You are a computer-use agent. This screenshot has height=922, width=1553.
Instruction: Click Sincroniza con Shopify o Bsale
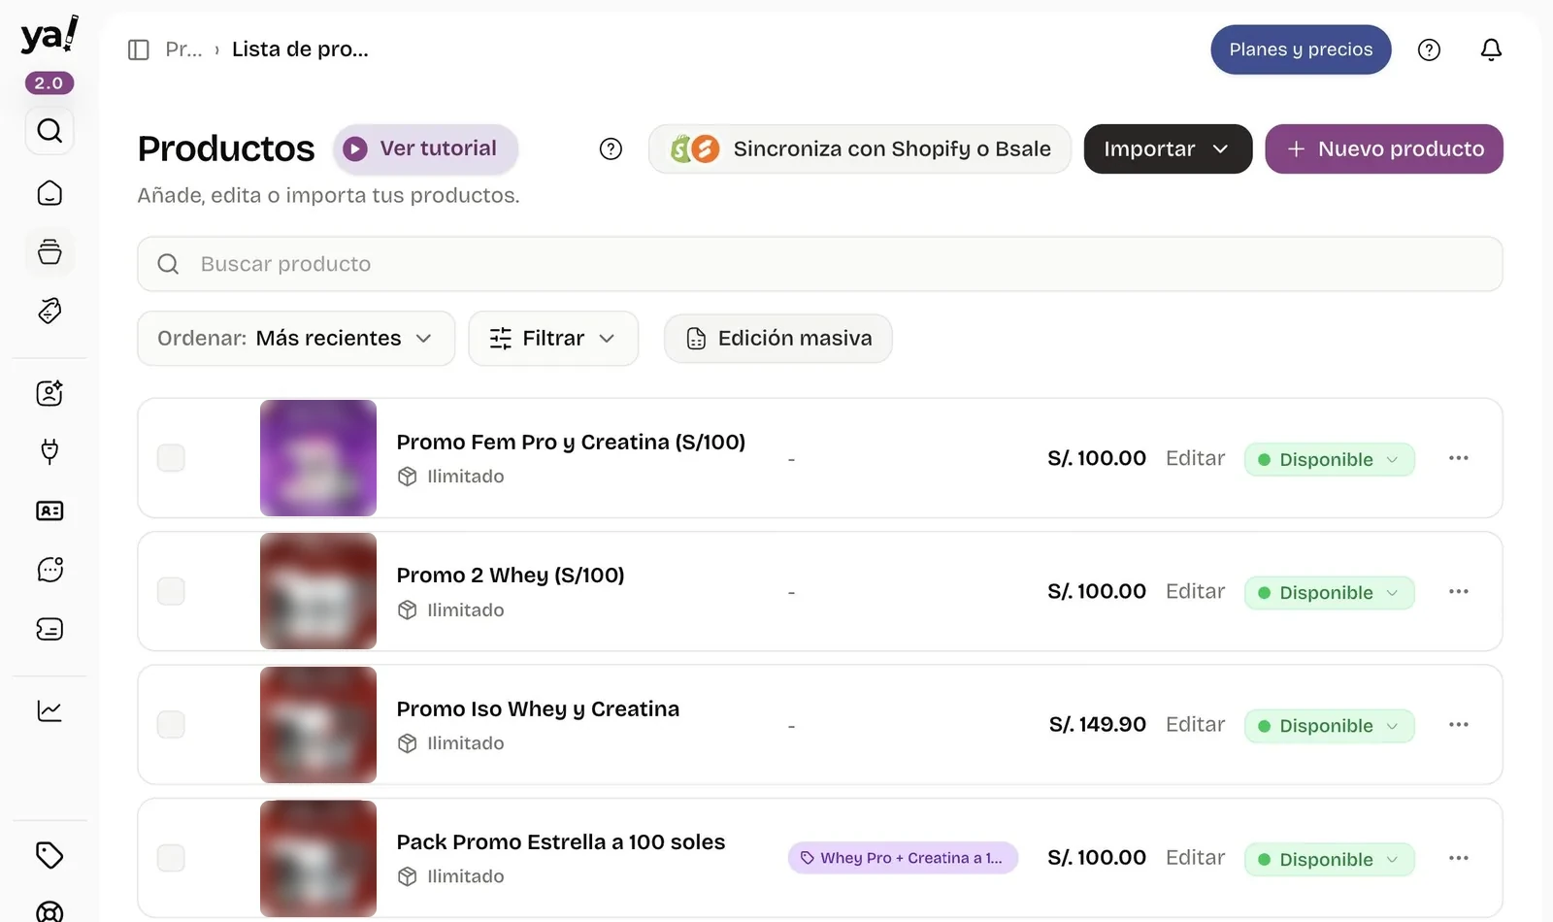pyautogui.click(x=860, y=148)
